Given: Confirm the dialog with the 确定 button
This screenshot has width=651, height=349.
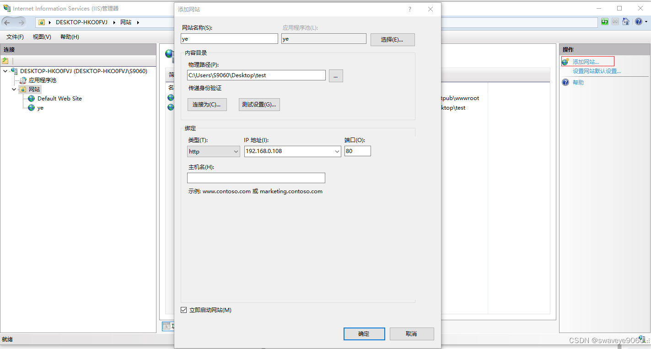Looking at the screenshot, I should (364, 334).
